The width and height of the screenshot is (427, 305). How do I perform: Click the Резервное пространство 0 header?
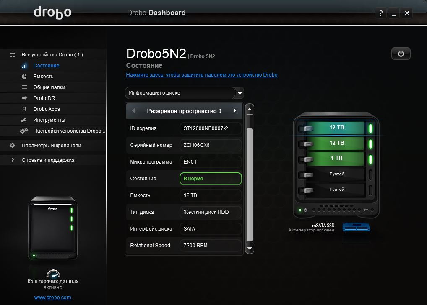pyautogui.click(x=184, y=111)
